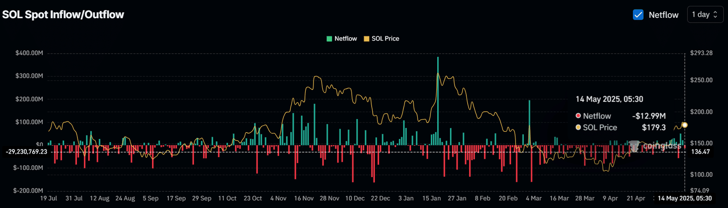Click the 14 May 2025, 05:30 axis tag
The height and width of the screenshot is (208, 728).
[685, 198]
